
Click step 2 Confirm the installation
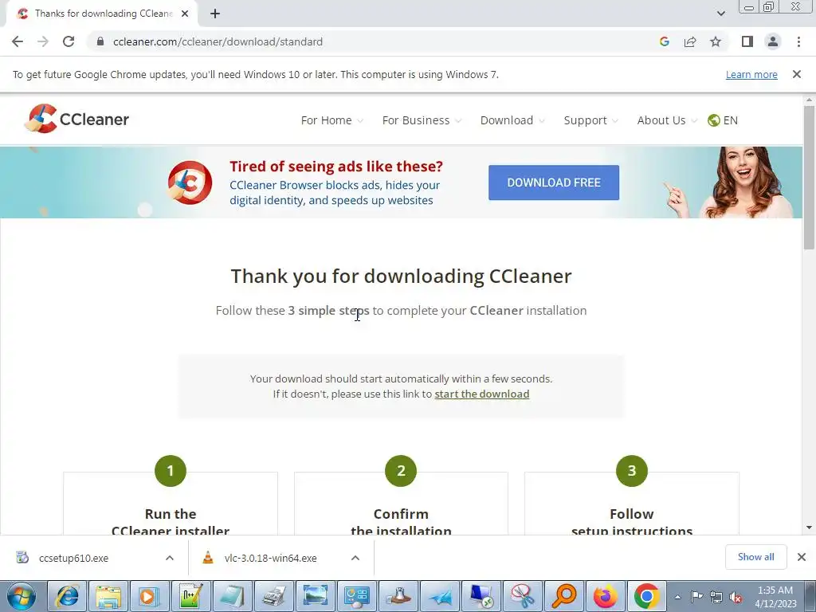[x=401, y=522]
